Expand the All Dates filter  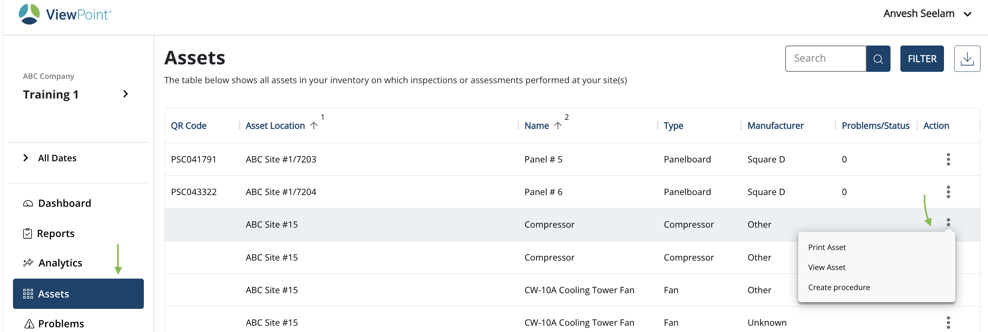pos(26,158)
